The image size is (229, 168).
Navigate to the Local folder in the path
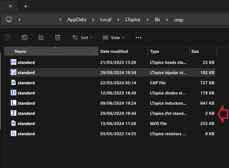106,20
